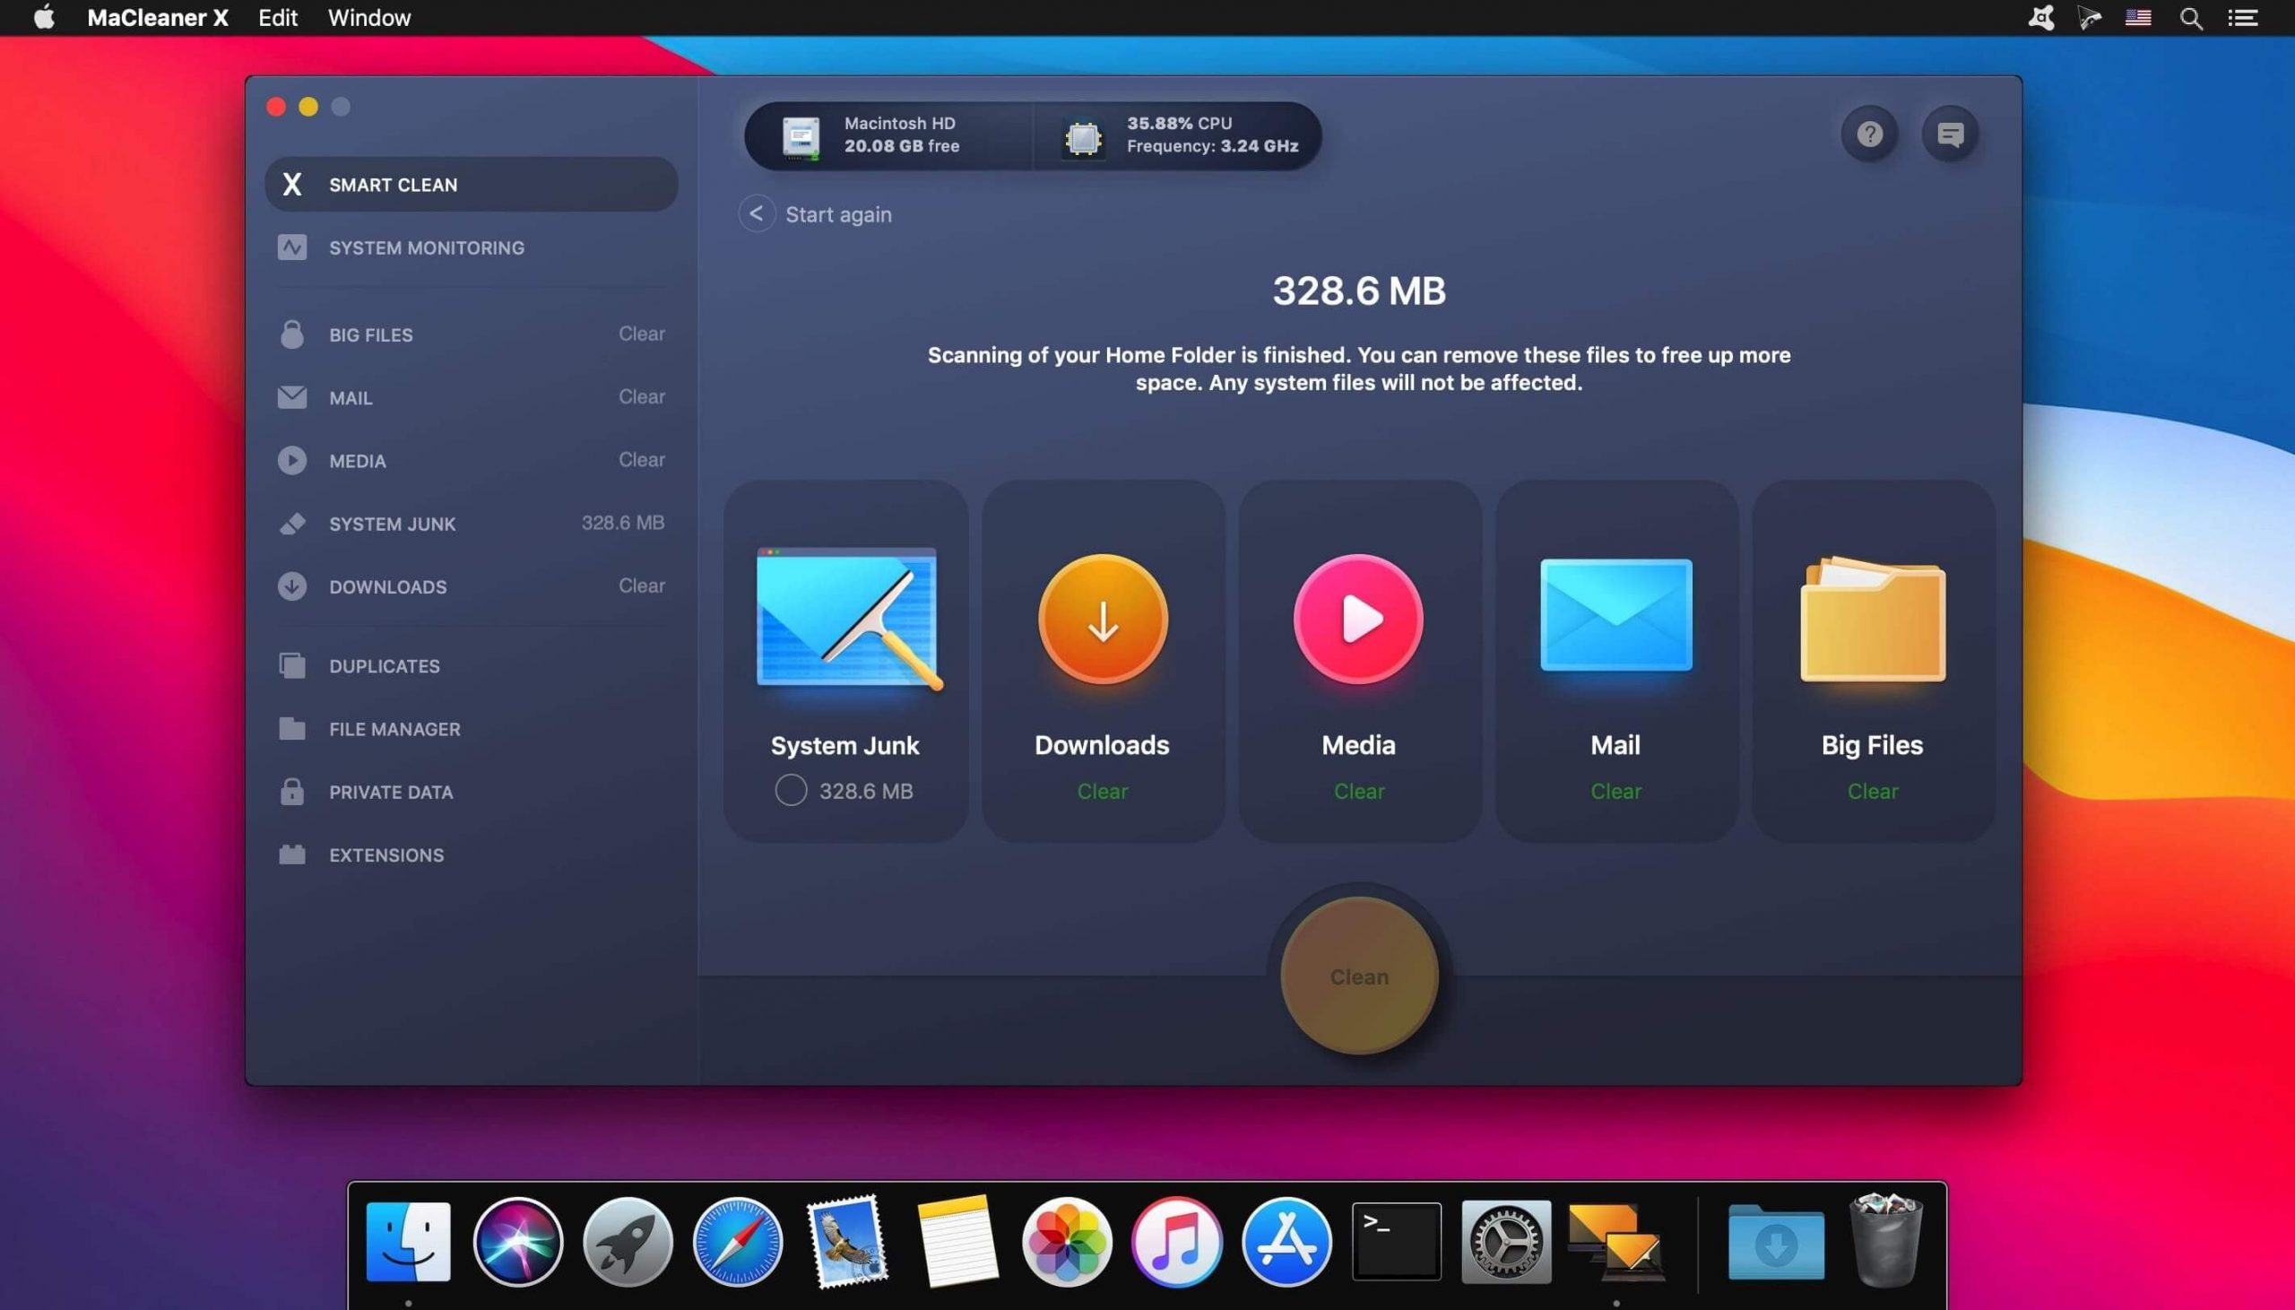Click the orange Downloads arrow icon
Viewport: 2295px width, 1310px height.
pyautogui.click(x=1101, y=620)
